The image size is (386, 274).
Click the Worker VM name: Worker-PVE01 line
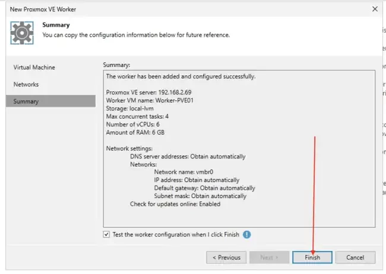[150, 100]
